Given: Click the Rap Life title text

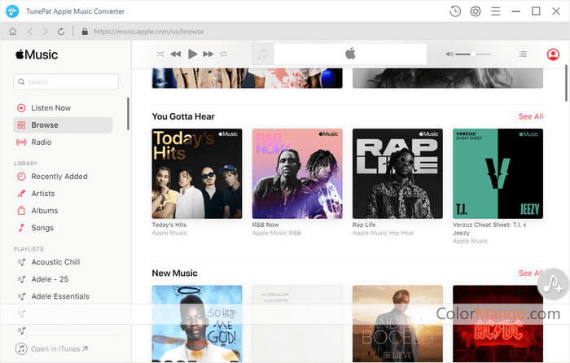Looking at the screenshot, I should coord(364,225).
